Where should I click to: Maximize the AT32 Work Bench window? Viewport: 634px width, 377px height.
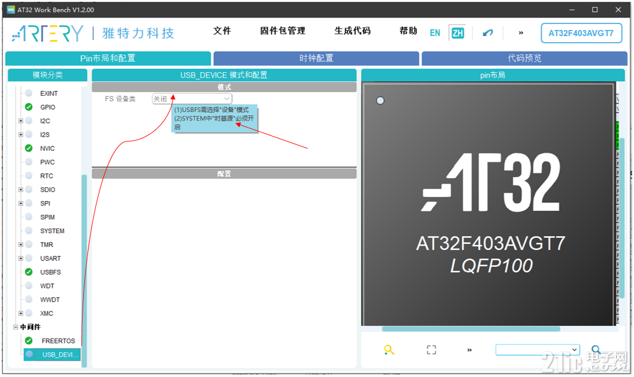[x=595, y=10]
